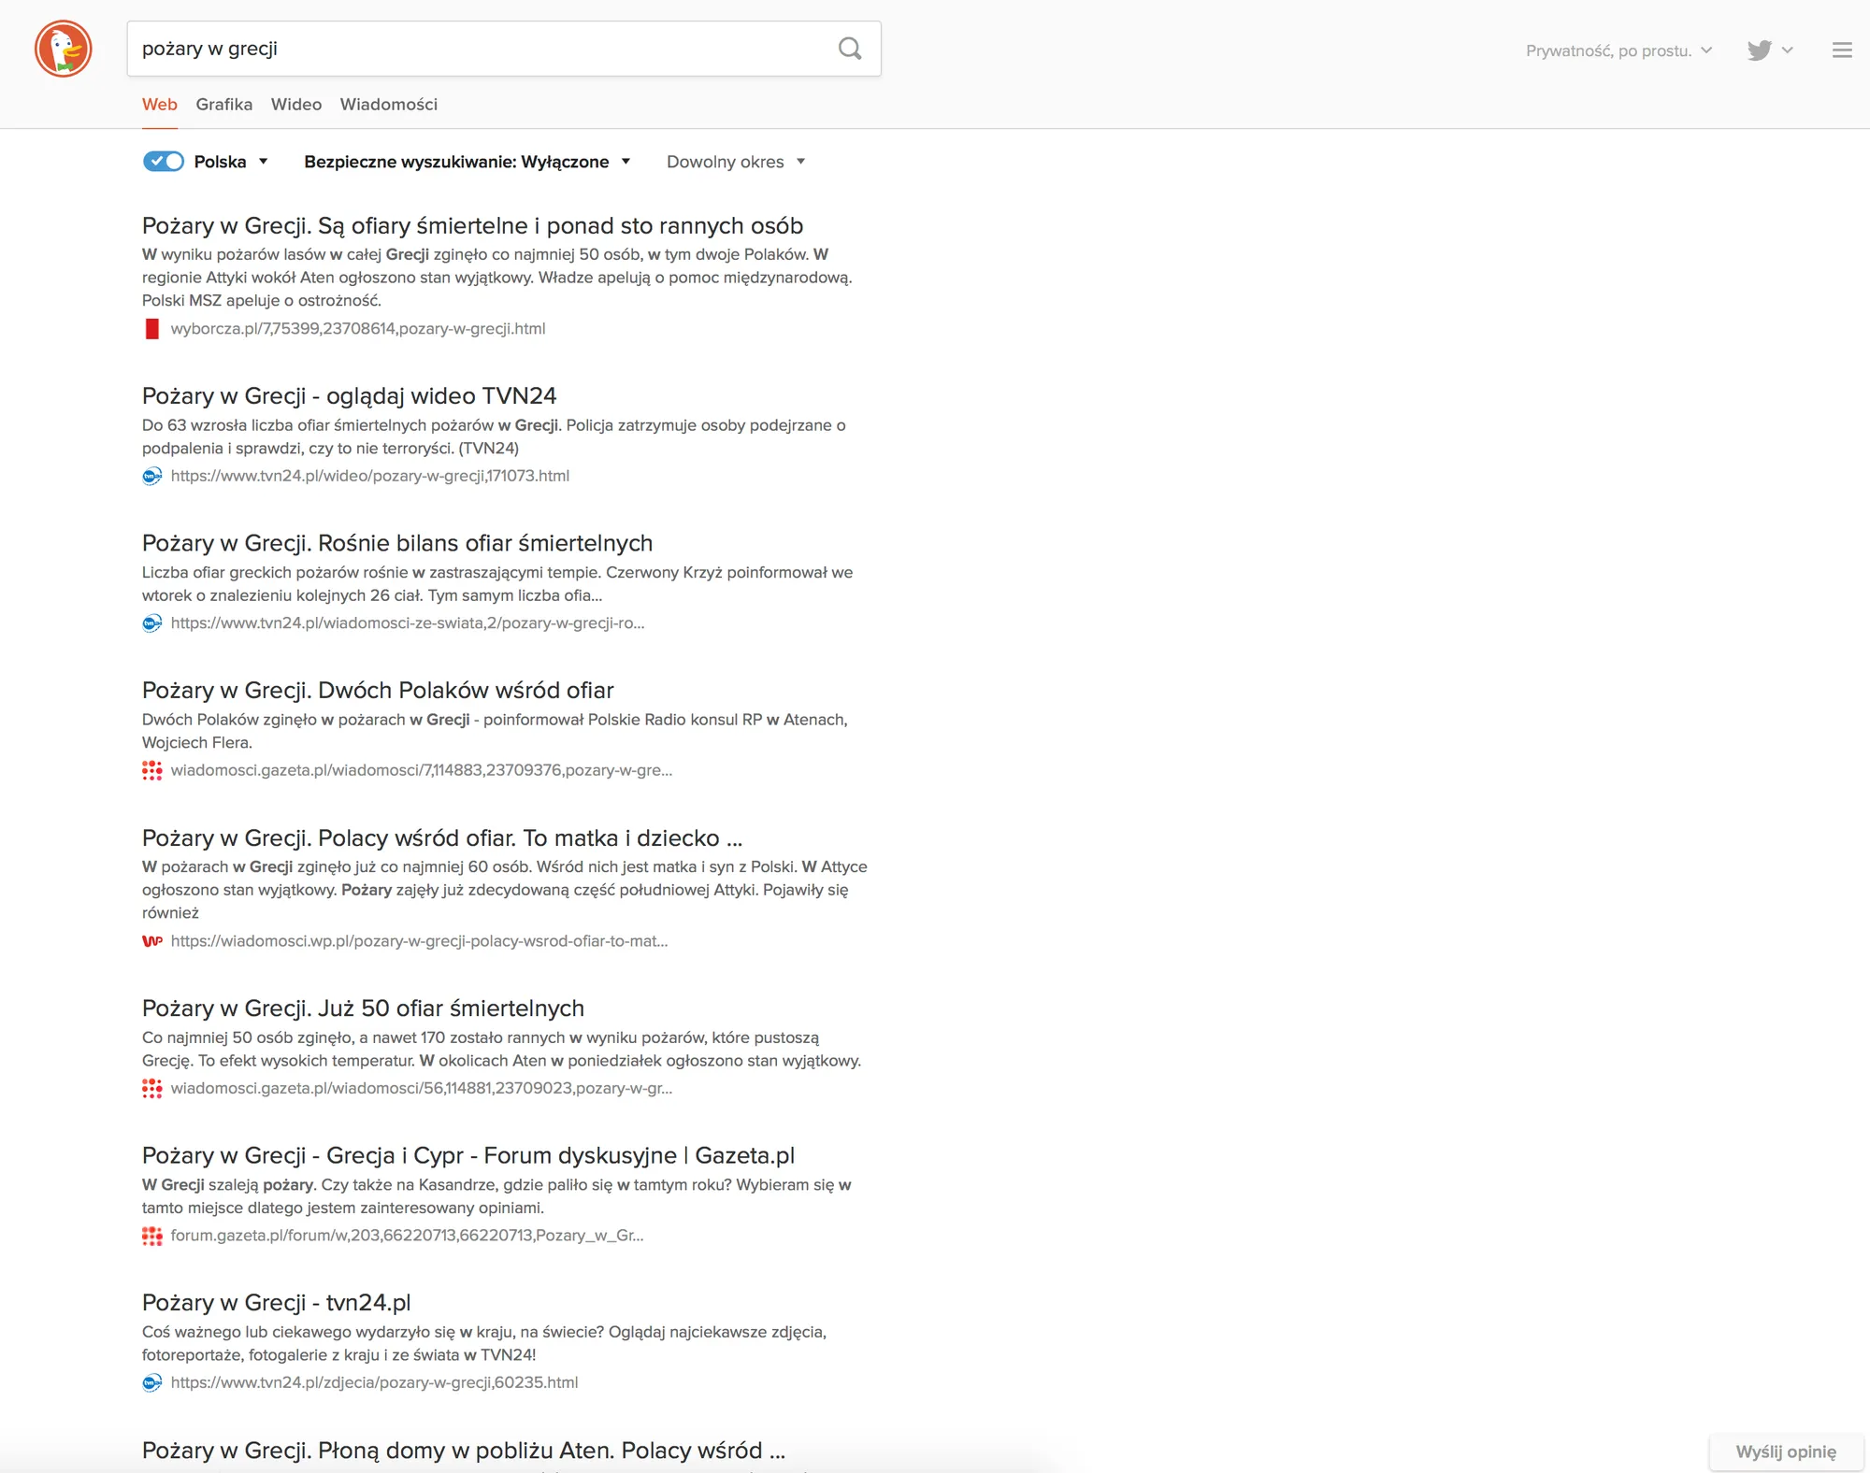Image resolution: width=1870 pixels, height=1473 pixels.
Task: Click URL tvn24.pl/wideo/pozary-w-grecji
Action: click(370, 476)
